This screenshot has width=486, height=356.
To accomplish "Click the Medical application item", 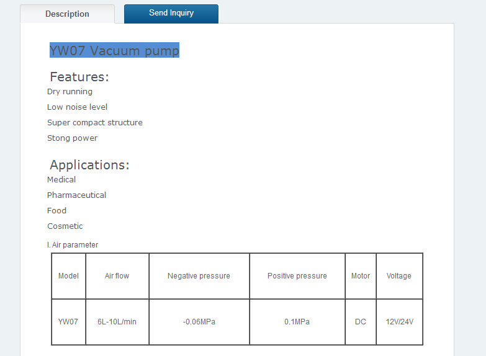I will (61, 180).
